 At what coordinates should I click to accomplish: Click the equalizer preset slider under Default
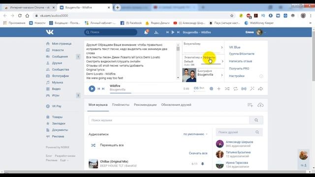(211, 64)
